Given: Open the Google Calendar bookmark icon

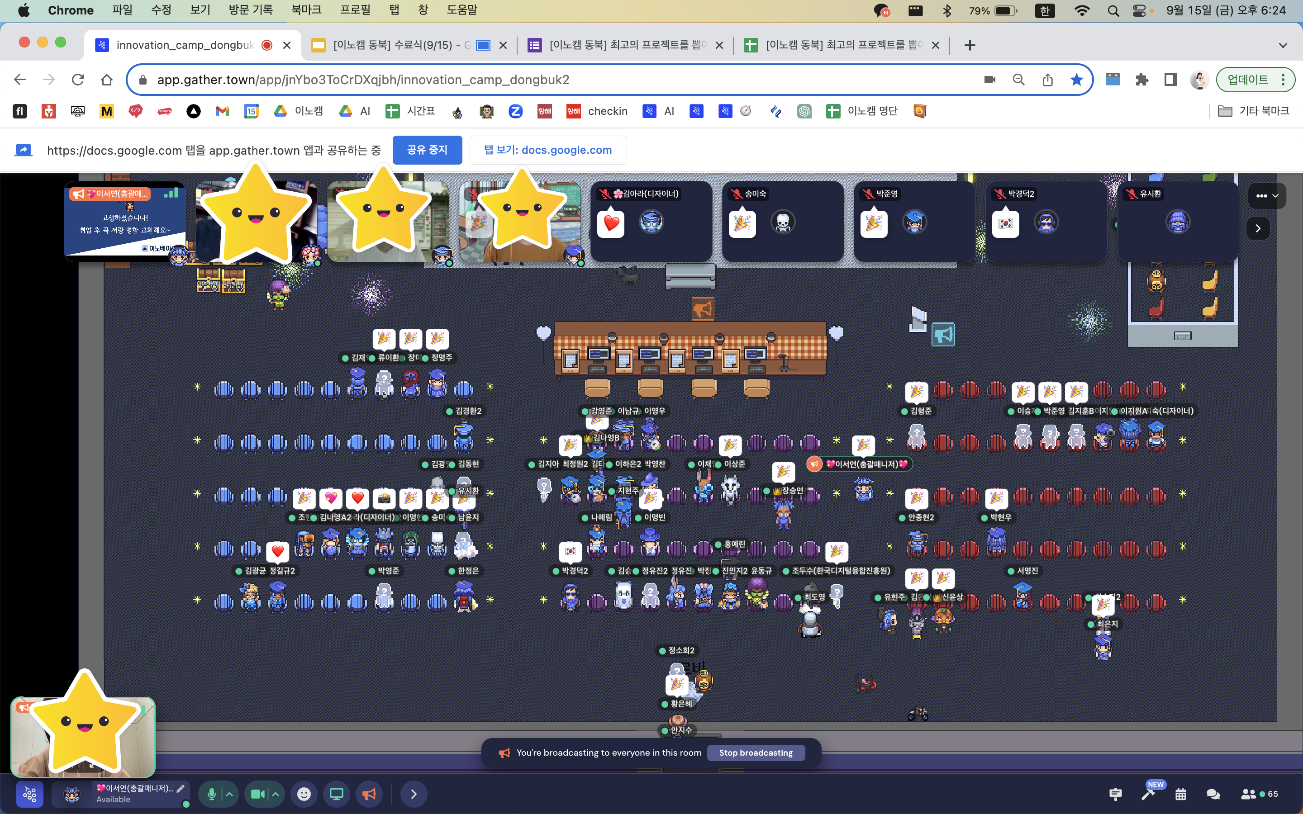Looking at the screenshot, I should tap(252, 111).
